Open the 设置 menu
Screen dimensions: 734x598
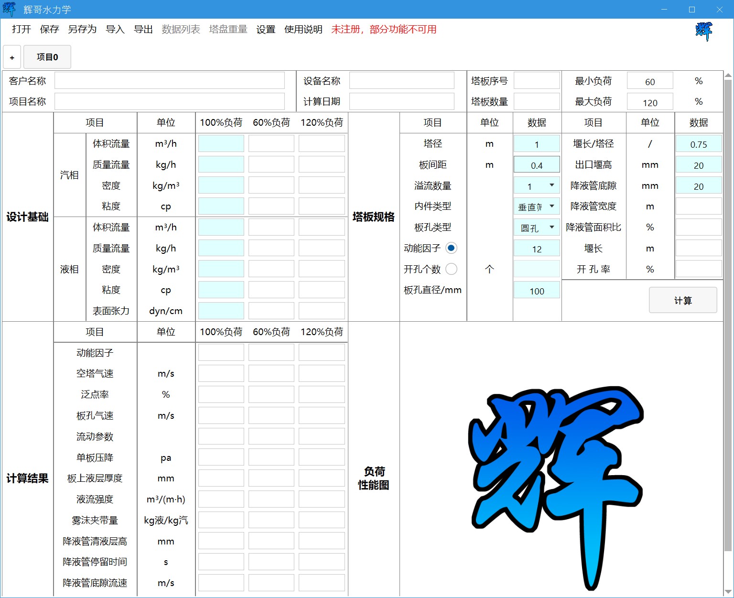pyautogui.click(x=266, y=30)
